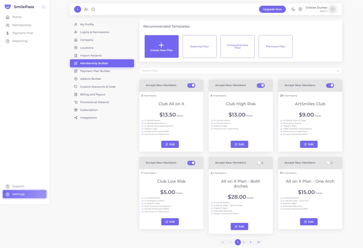
Task: Edit the Club High Risk plan
Action: tap(239, 144)
